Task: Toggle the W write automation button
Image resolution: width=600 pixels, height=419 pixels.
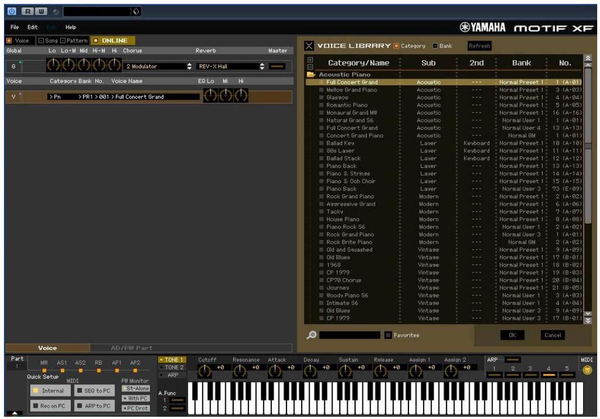Action: tap(42, 11)
